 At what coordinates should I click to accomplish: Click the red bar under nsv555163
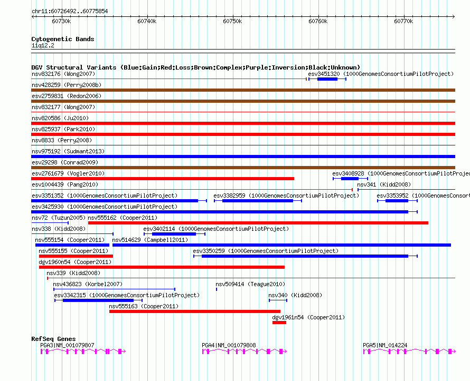coord(195,311)
